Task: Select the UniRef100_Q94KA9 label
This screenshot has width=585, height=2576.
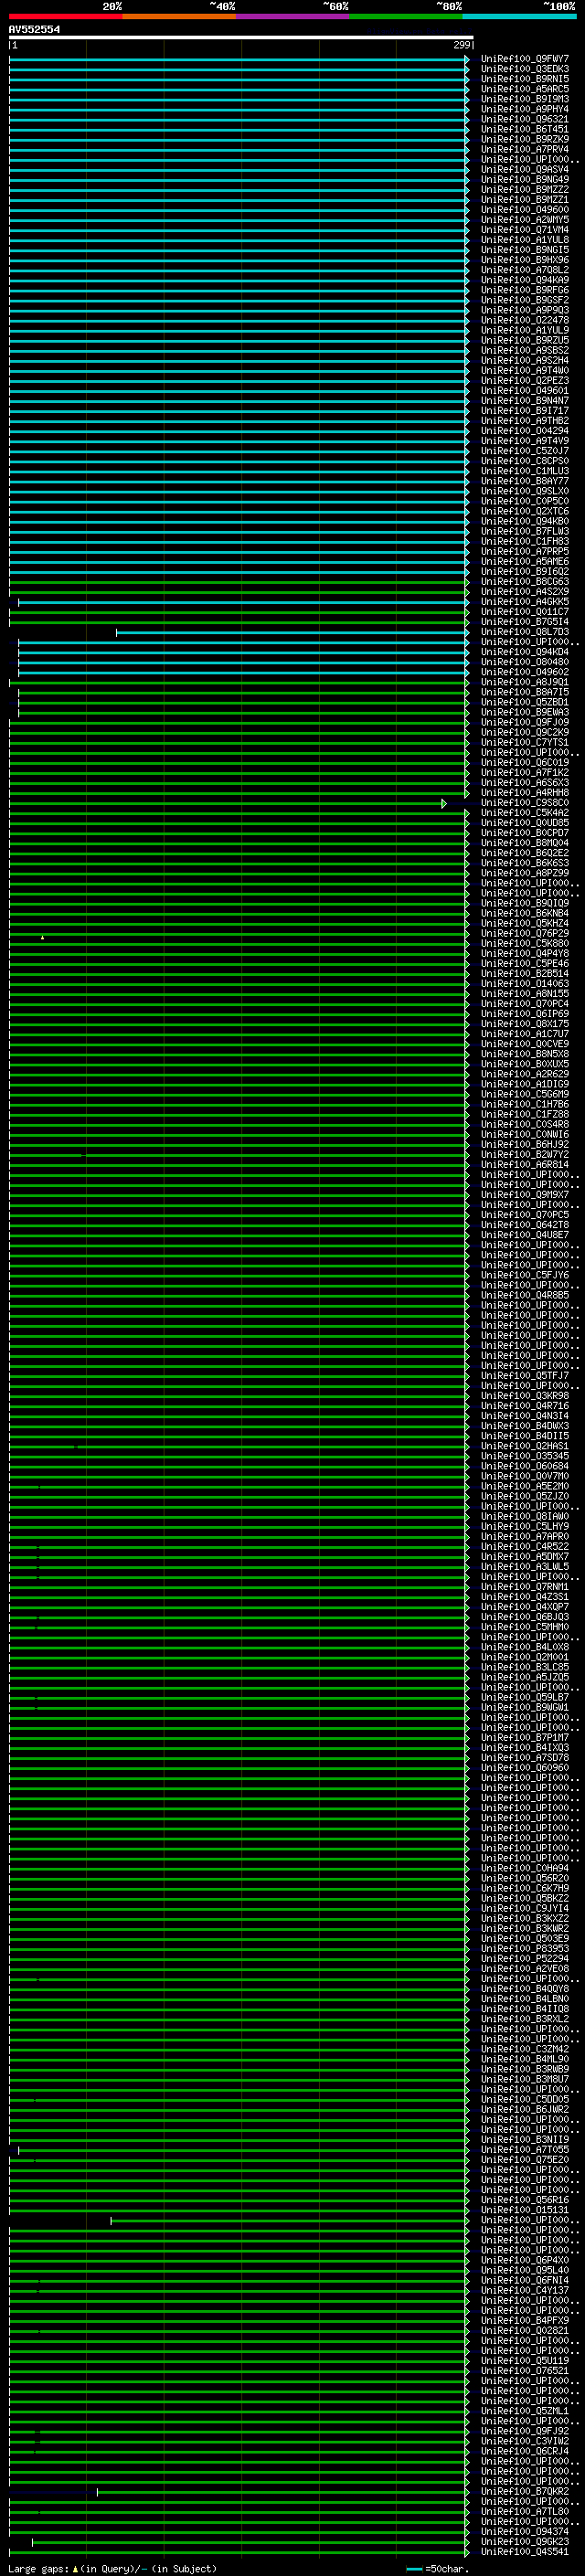Action: (x=525, y=280)
